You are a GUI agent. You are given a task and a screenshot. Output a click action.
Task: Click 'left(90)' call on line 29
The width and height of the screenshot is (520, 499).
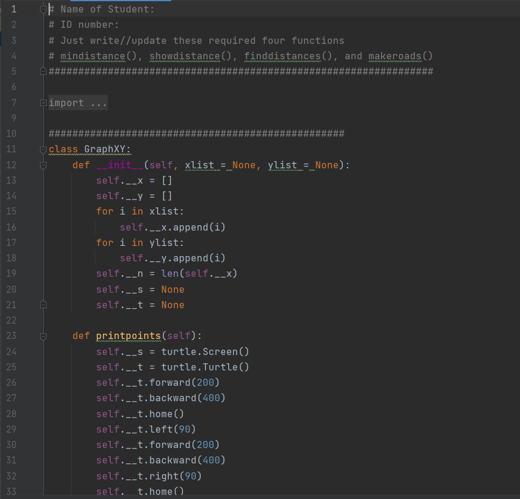[172, 429]
